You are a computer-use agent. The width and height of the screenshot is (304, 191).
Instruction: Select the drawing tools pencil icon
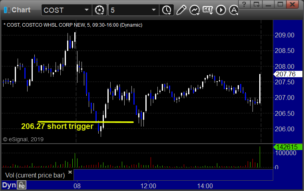point(181,10)
